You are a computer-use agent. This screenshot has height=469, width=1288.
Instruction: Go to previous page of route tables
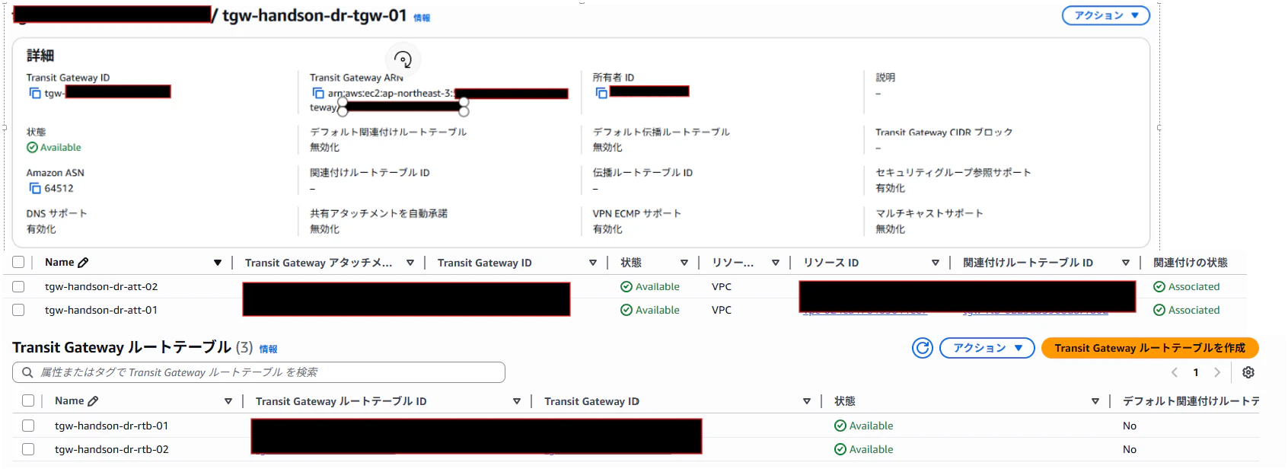click(x=1175, y=372)
